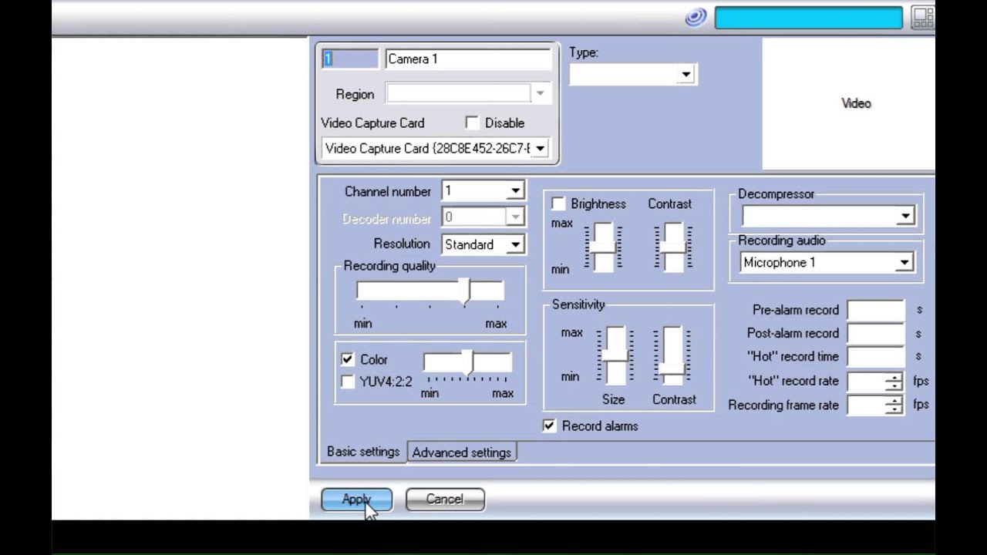
Task: Click the Cancel button
Action: tap(445, 499)
